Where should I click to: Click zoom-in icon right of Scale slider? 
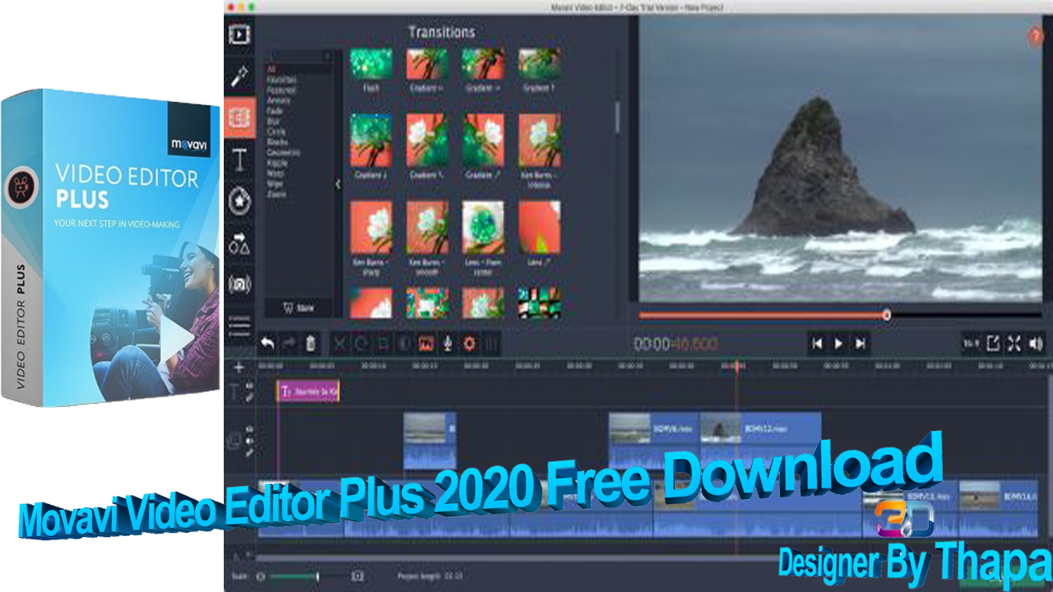coord(358,577)
